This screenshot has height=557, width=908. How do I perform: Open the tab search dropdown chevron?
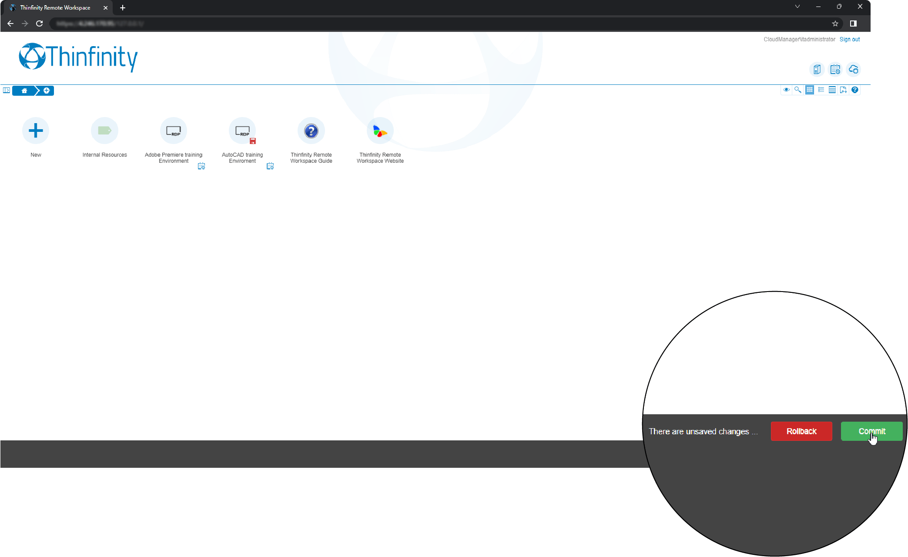(x=797, y=7)
